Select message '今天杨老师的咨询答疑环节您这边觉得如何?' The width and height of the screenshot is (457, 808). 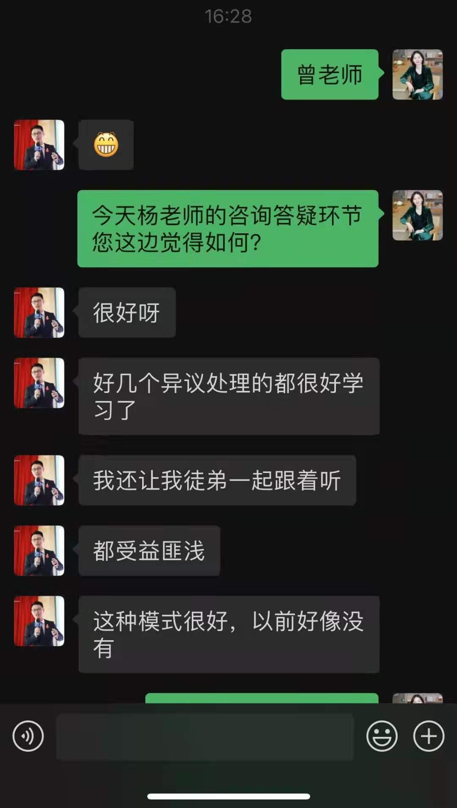pos(228,229)
